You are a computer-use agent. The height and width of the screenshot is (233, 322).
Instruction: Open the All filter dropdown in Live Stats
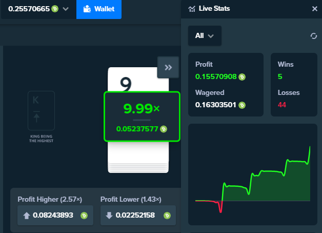click(205, 36)
